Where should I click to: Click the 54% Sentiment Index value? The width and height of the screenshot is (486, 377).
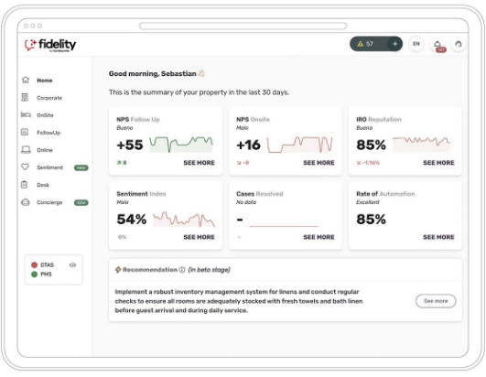click(132, 220)
